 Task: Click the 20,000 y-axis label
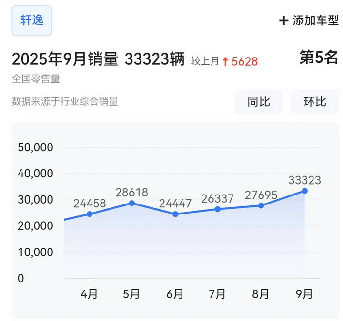35,226
